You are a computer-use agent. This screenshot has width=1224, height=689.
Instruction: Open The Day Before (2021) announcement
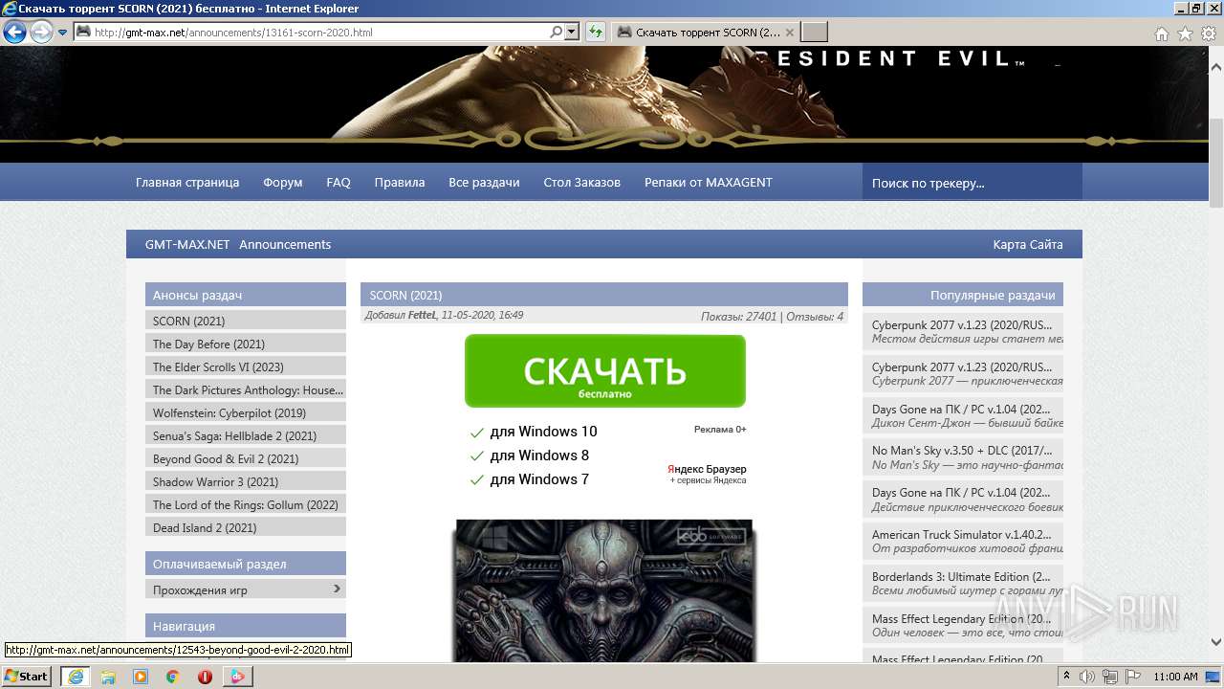click(246, 344)
